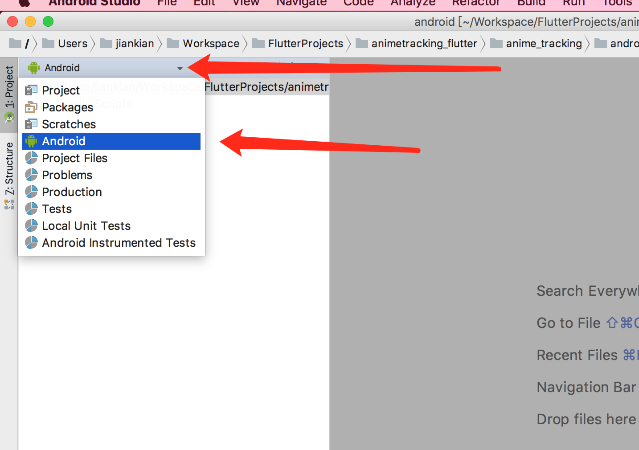Open the Build menu
The image size is (639, 450).
(x=531, y=3)
